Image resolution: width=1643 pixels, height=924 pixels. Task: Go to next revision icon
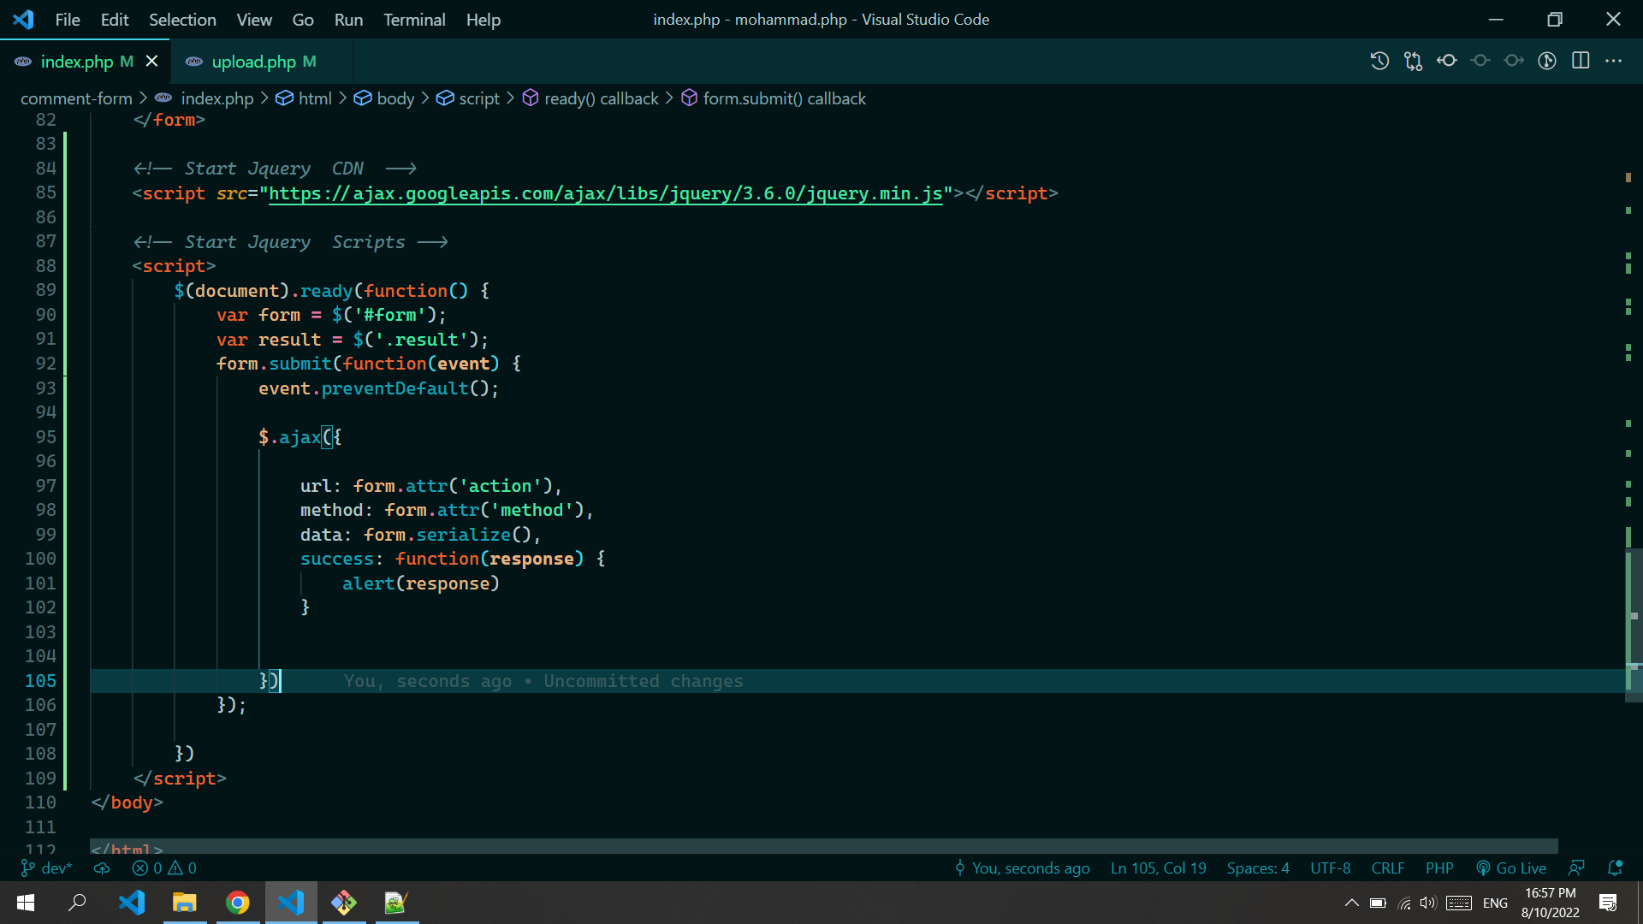1514,61
